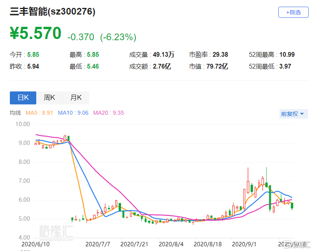Image resolution: width=313 pixels, height=251 pixels.
Task: Click 市值 value 79.72亿
Action: pos(217,66)
